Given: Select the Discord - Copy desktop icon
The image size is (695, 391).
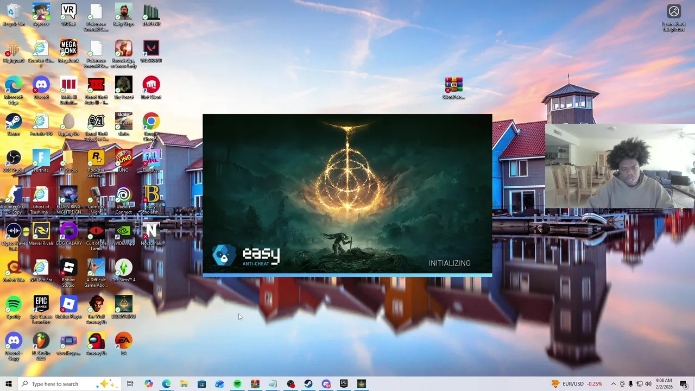Looking at the screenshot, I should point(14,346).
